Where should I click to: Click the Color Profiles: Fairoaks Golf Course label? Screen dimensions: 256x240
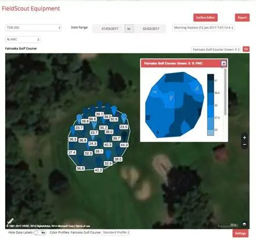(x=75, y=232)
